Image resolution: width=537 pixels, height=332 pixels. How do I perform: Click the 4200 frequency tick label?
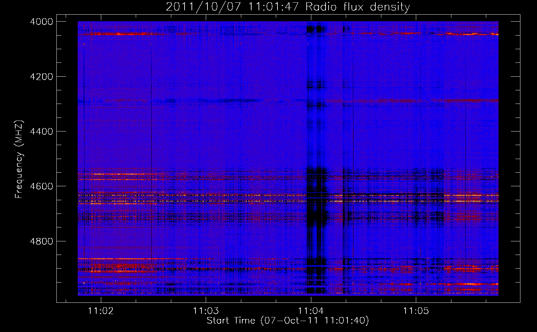pos(41,77)
